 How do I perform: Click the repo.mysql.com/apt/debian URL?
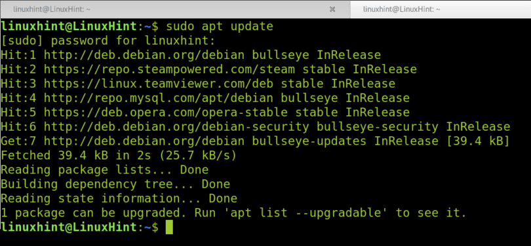point(159,98)
